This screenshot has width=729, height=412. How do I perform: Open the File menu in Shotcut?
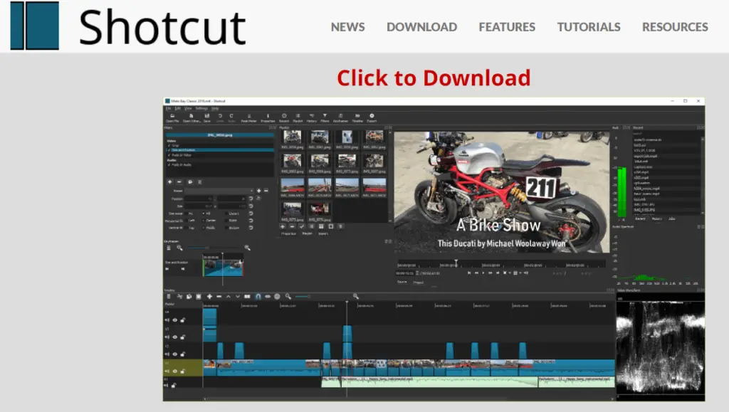pos(169,108)
